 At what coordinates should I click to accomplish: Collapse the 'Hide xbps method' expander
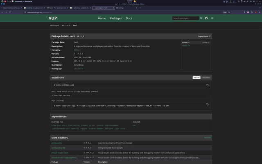coord(61,95)
